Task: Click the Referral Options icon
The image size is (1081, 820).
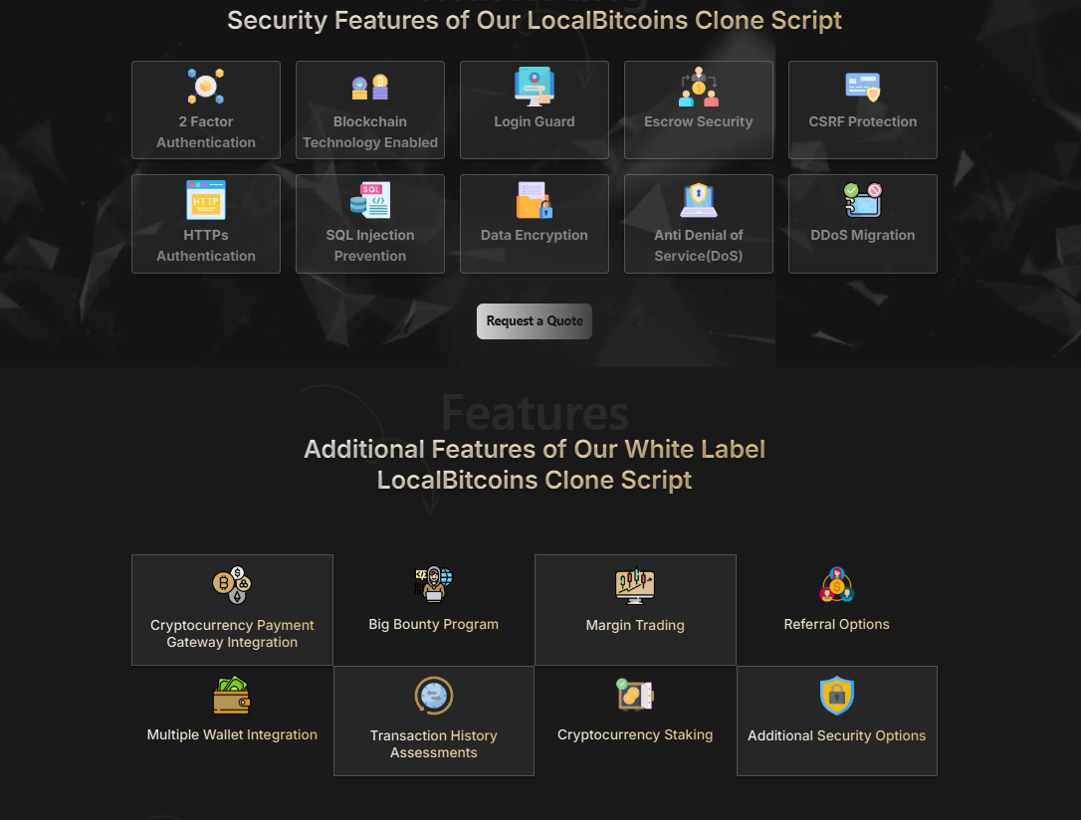Action: [x=836, y=585]
